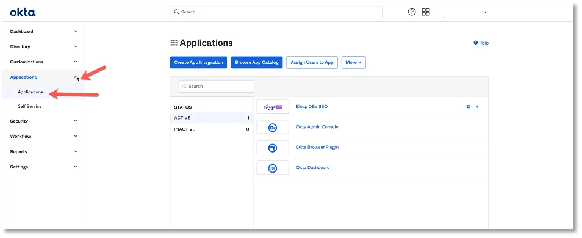Open the Help link
The image size is (582, 238).
[481, 43]
